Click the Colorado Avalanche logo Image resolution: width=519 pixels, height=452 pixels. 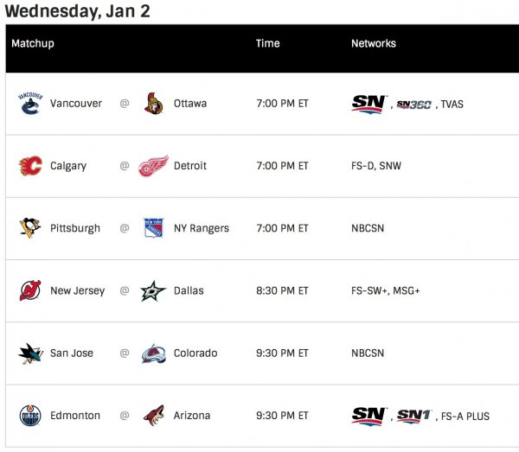[153, 353]
